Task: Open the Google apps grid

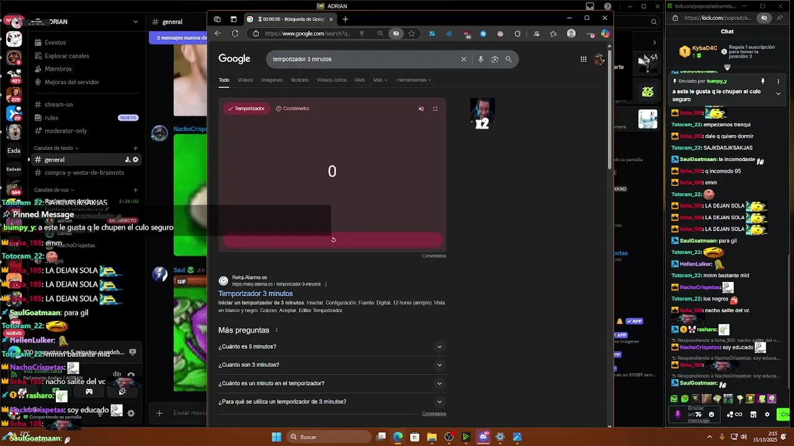Action: (583, 59)
